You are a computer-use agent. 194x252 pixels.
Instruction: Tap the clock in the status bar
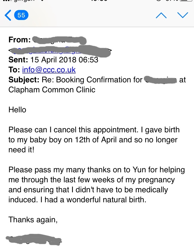click(97, 1)
